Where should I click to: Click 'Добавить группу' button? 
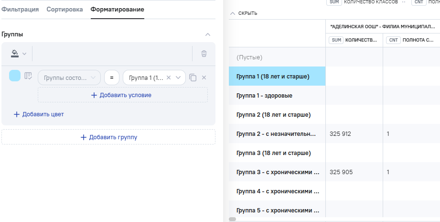(x=108, y=137)
